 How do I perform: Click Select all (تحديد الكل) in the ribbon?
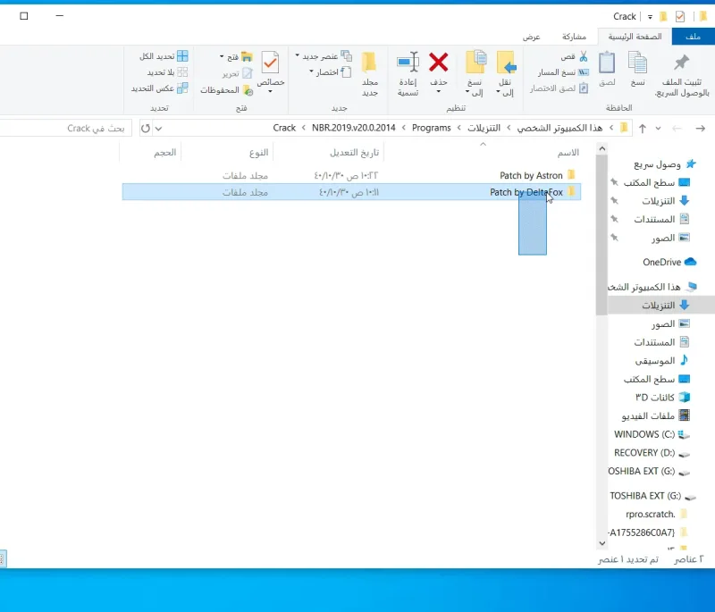pyautogui.click(x=164, y=56)
